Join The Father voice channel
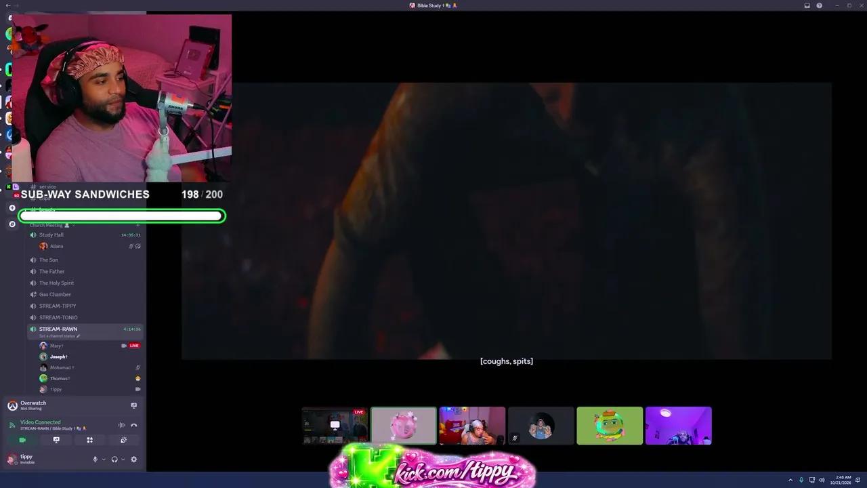The width and height of the screenshot is (867, 488). pyautogui.click(x=85, y=272)
